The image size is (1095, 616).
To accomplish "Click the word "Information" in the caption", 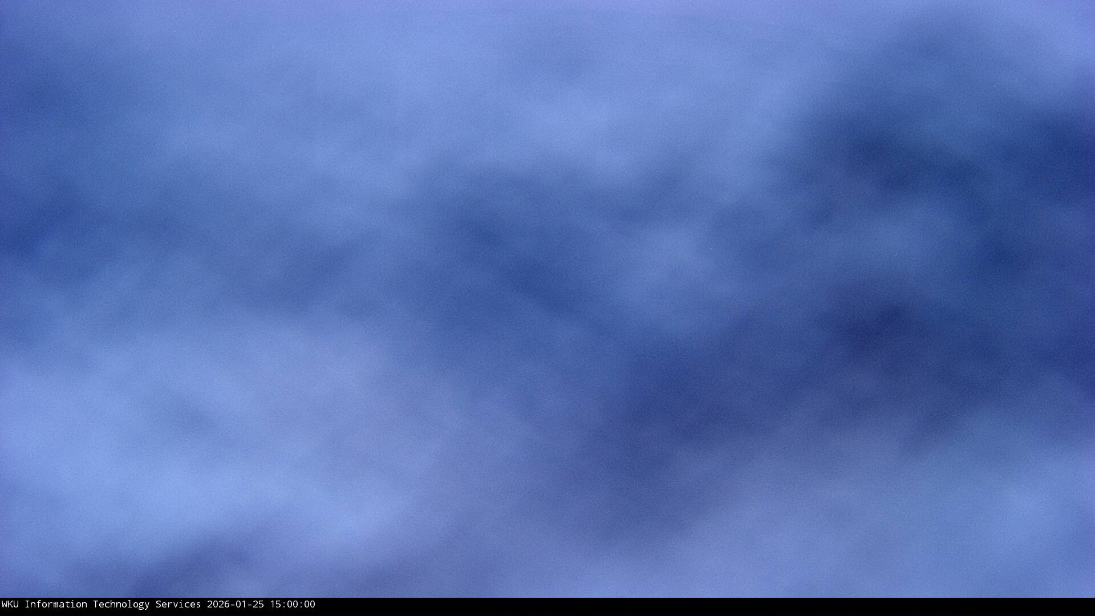I will click(x=55, y=604).
